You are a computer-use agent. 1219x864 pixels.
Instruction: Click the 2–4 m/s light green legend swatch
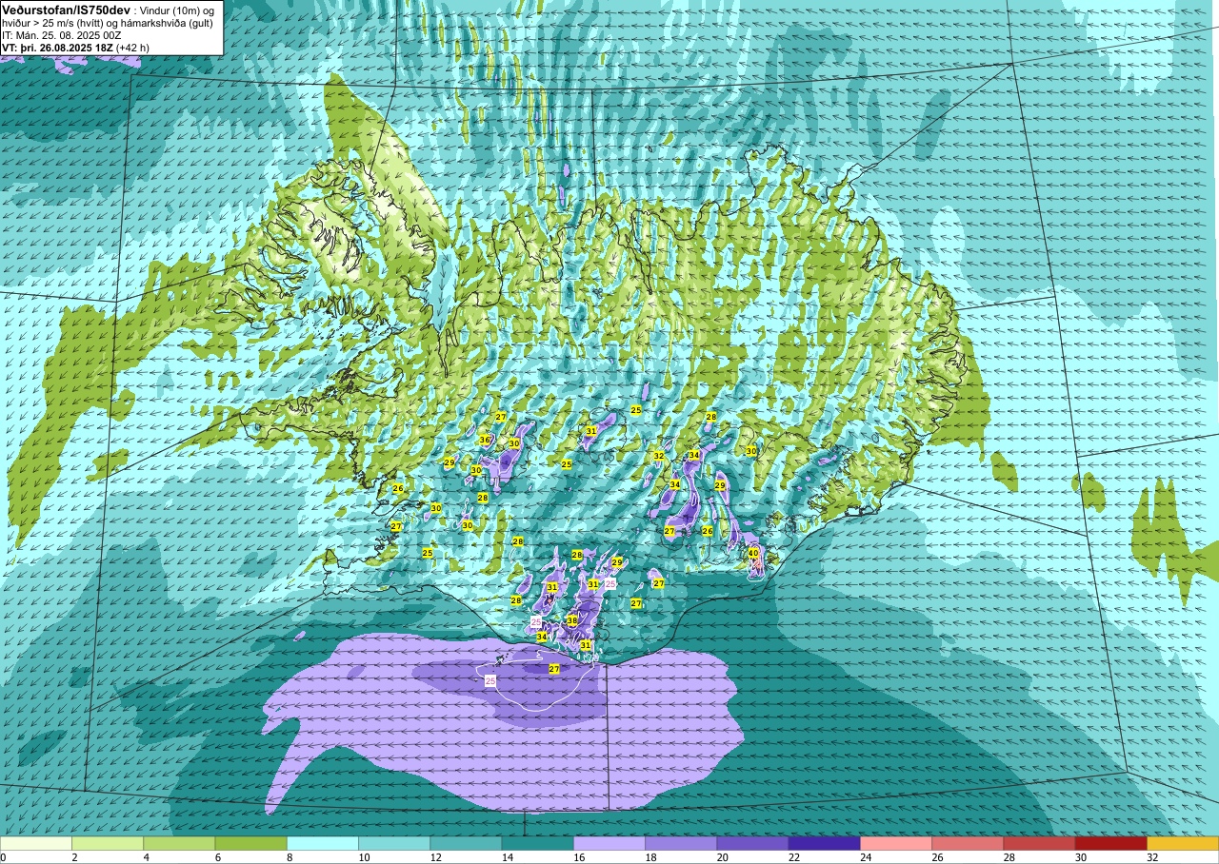point(108,843)
